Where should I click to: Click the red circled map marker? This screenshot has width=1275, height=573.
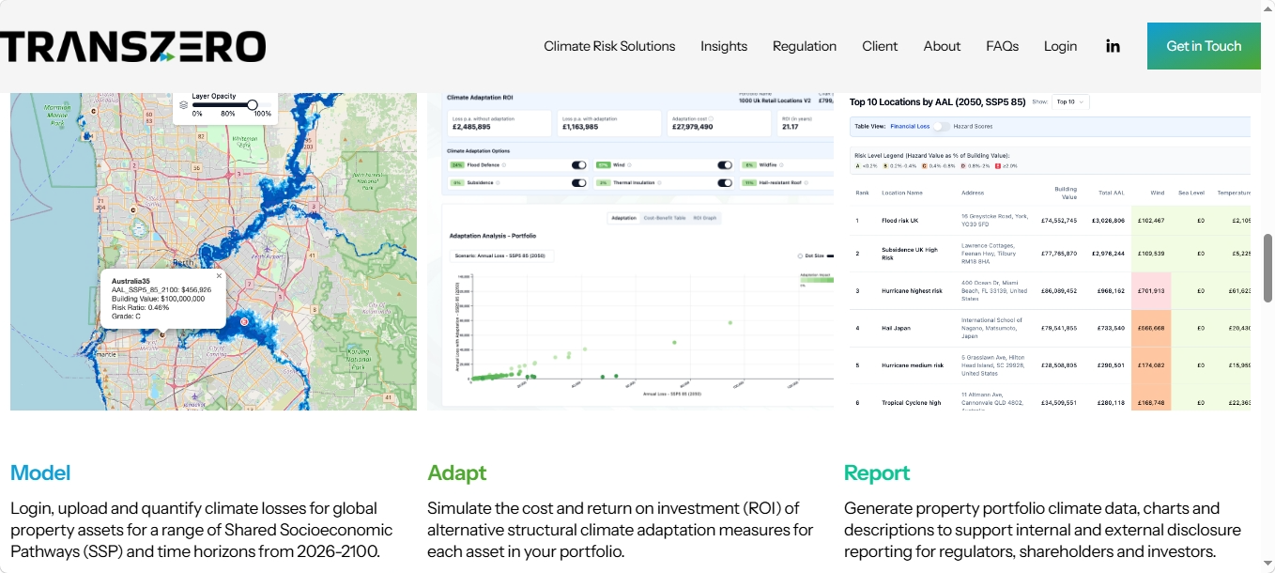pos(244,322)
